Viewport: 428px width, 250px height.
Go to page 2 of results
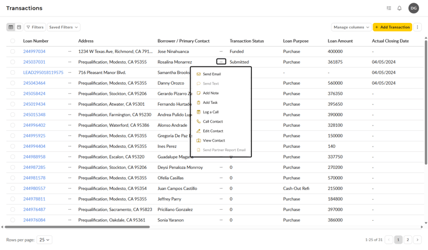point(408,240)
